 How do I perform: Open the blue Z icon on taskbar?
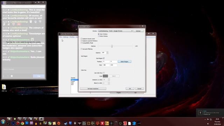[x=134, y=123]
